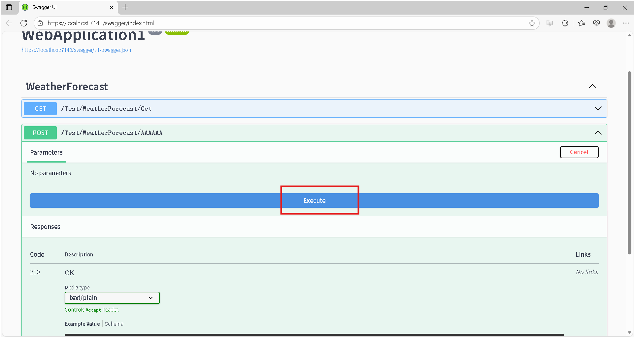The height and width of the screenshot is (337, 634).
Task: Switch to Example Value view
Action: coord(82,324)
